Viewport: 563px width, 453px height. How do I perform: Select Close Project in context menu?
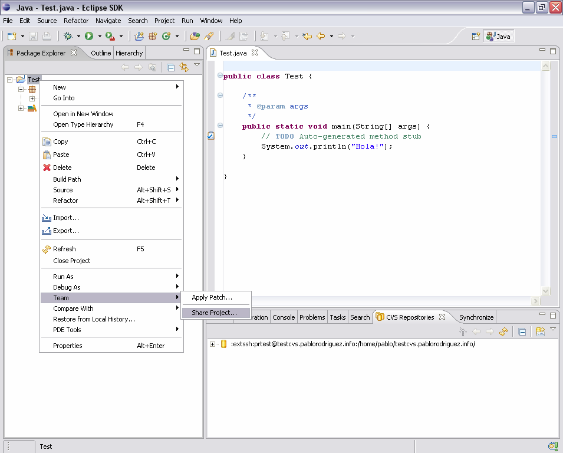111,261
